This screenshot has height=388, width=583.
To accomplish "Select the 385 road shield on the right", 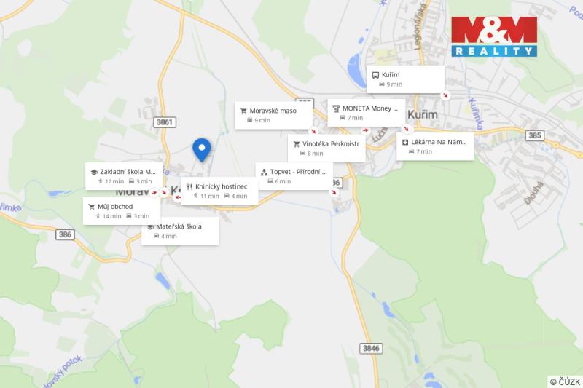I will (x=535, y=135).
